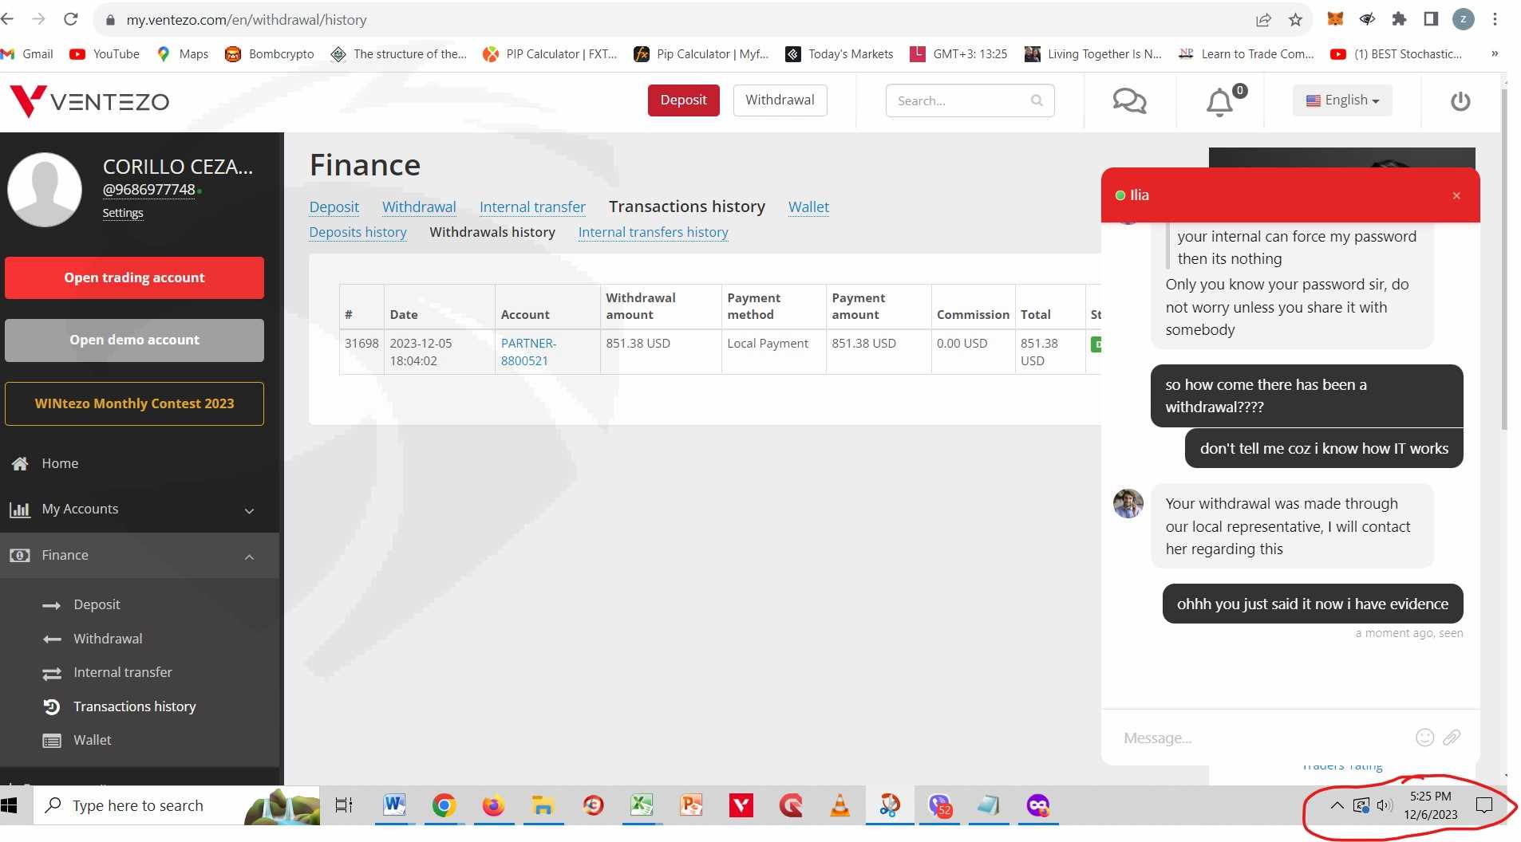
Task: Click the paperclip attachment icon
Action: (x=1452, y=738)
